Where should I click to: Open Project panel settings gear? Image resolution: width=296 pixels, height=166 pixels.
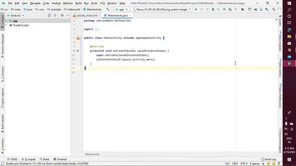coord(62,15)
